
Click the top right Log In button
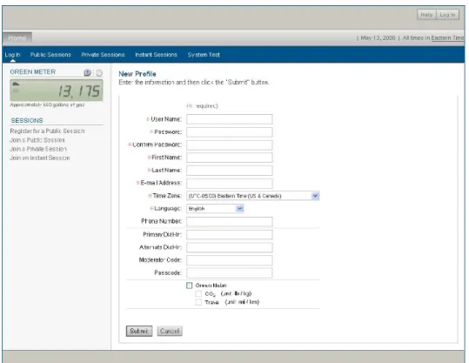point(448,15)
